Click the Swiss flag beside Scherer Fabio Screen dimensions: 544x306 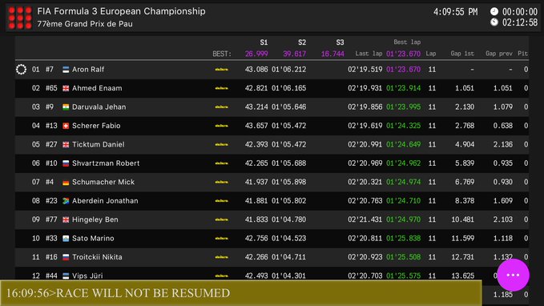[66, 126]
